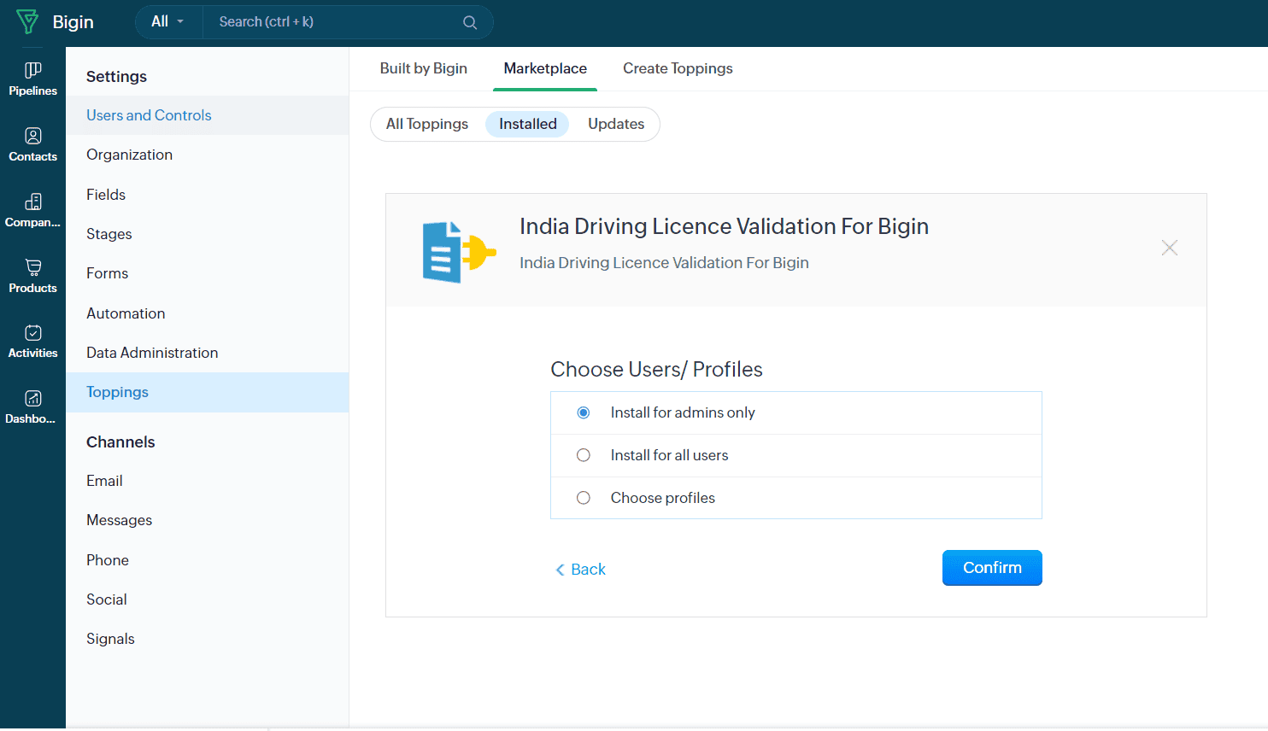Show Updates toppings filter
The width and height of the screenshot is (1268, 731).
[x=616, y=124]
